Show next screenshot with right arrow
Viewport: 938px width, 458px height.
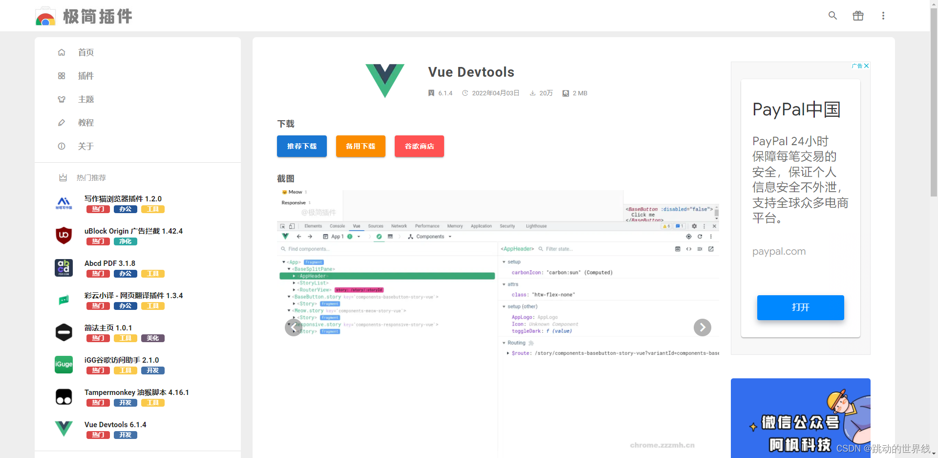(702, 327)
